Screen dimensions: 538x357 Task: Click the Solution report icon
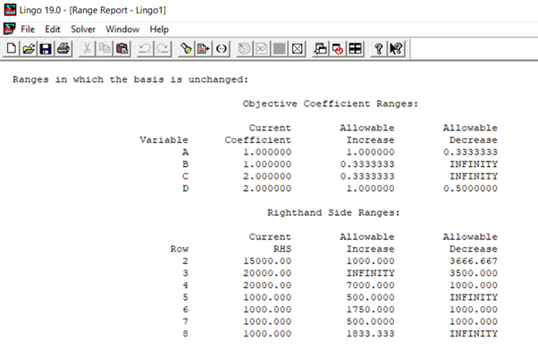tap(262, 49)
